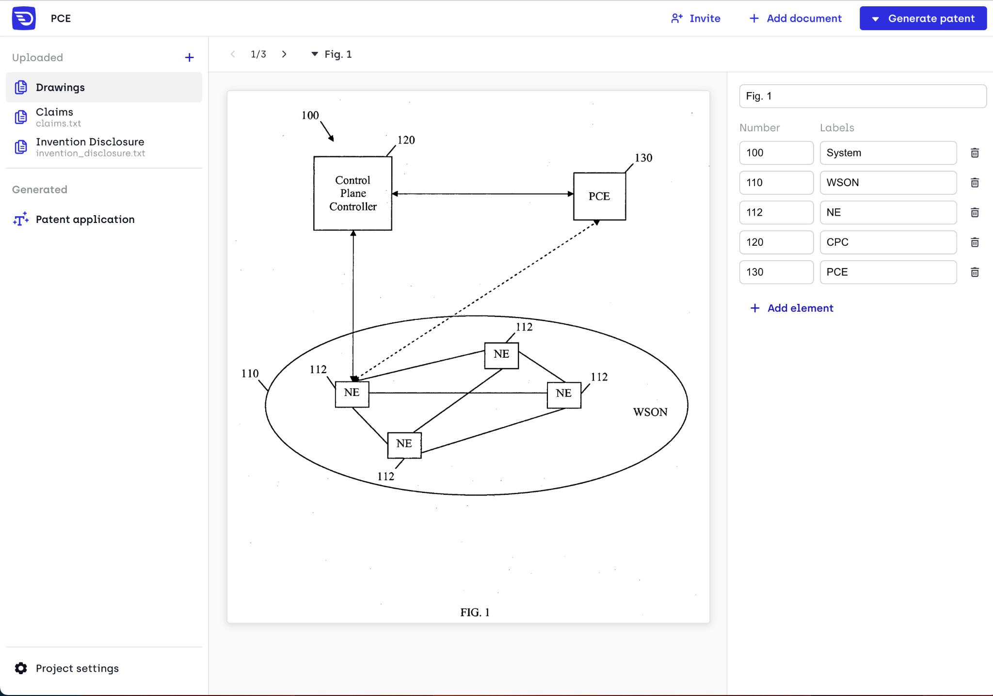Screen dimensions: 993x696
Task: Select Patent application under Generated
Action: coord(85,219)
